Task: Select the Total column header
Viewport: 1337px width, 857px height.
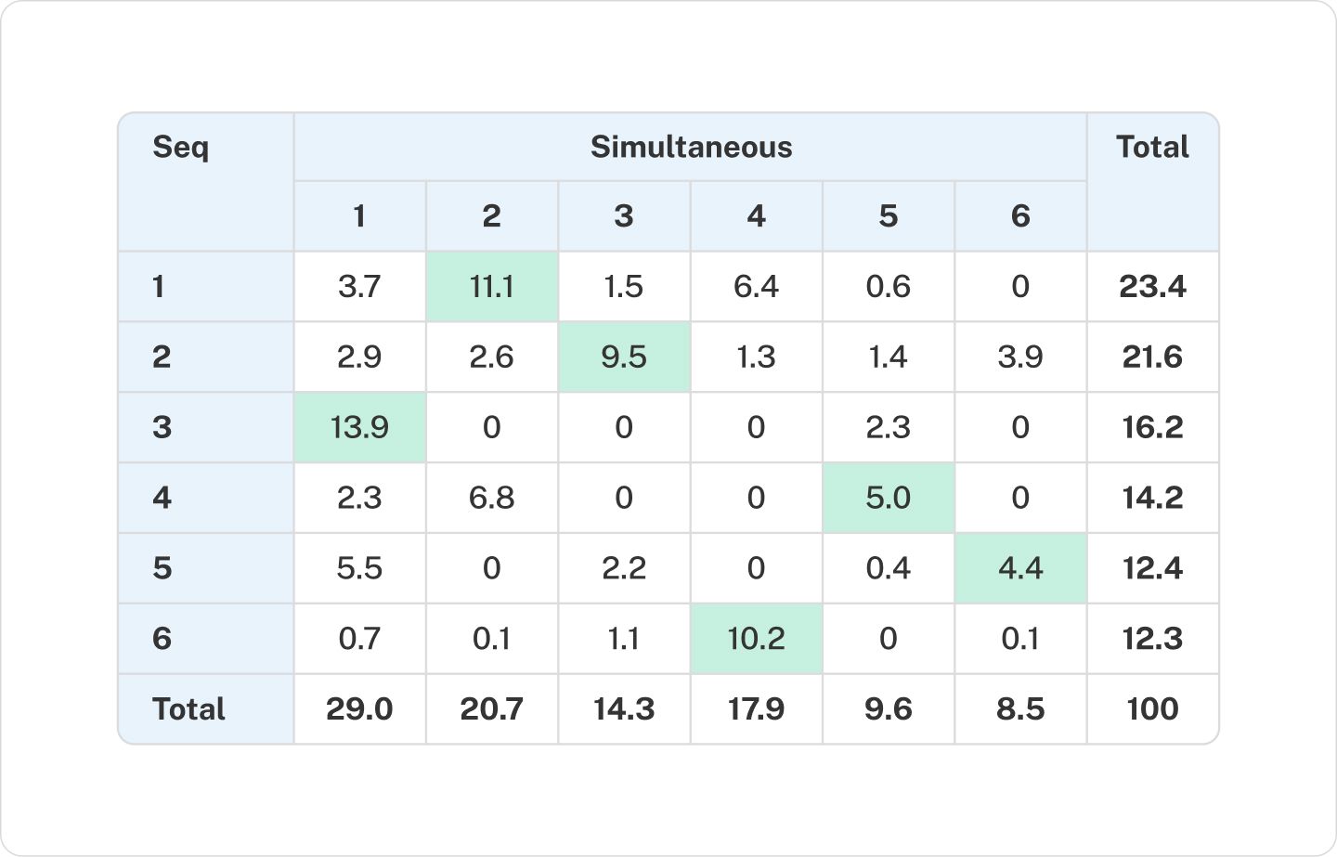Action: tap(1151, 147)
